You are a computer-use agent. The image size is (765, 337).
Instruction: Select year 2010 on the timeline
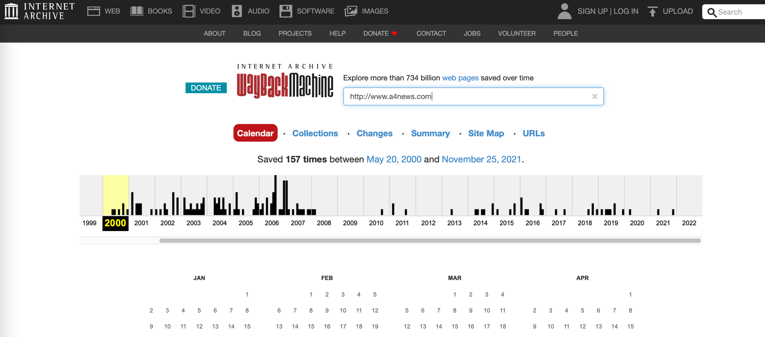point(376,223)
